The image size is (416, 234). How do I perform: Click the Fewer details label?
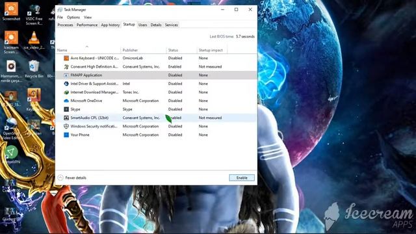click(x=75, y=177)
